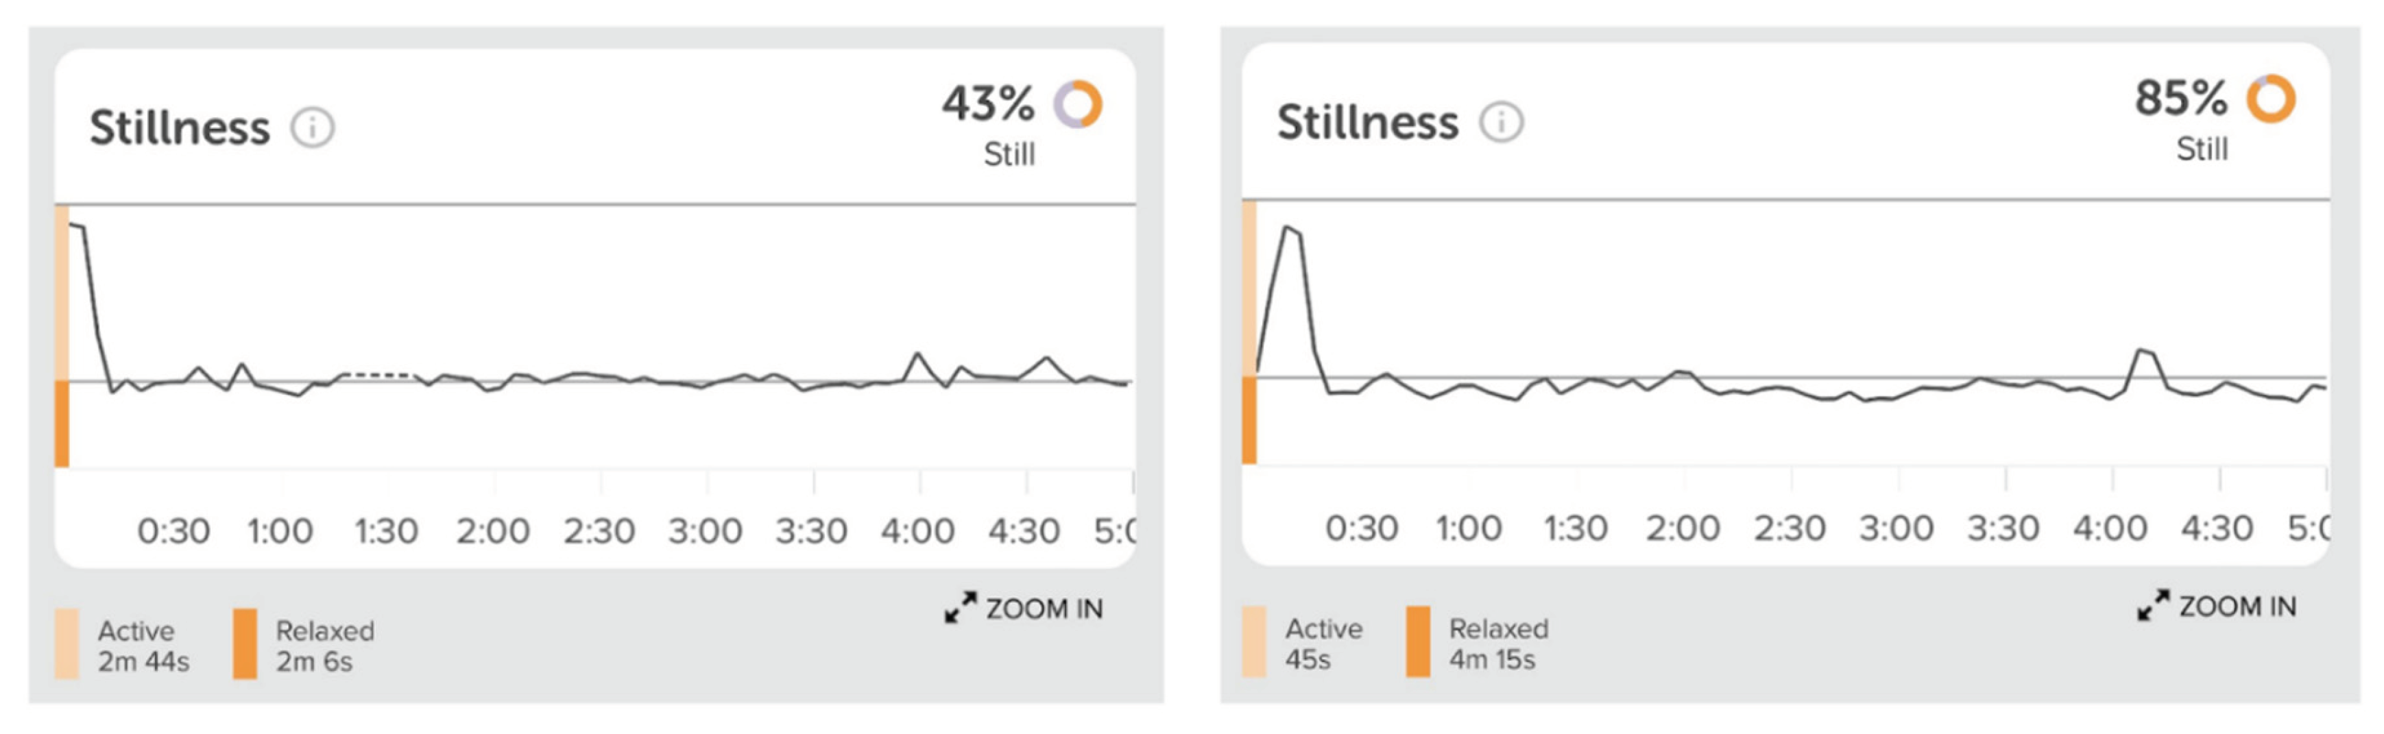The height and width of the screenshot is (734, 2384).
Task: Select the Active 2m 44s legend swatch
Action: point(67,644)
